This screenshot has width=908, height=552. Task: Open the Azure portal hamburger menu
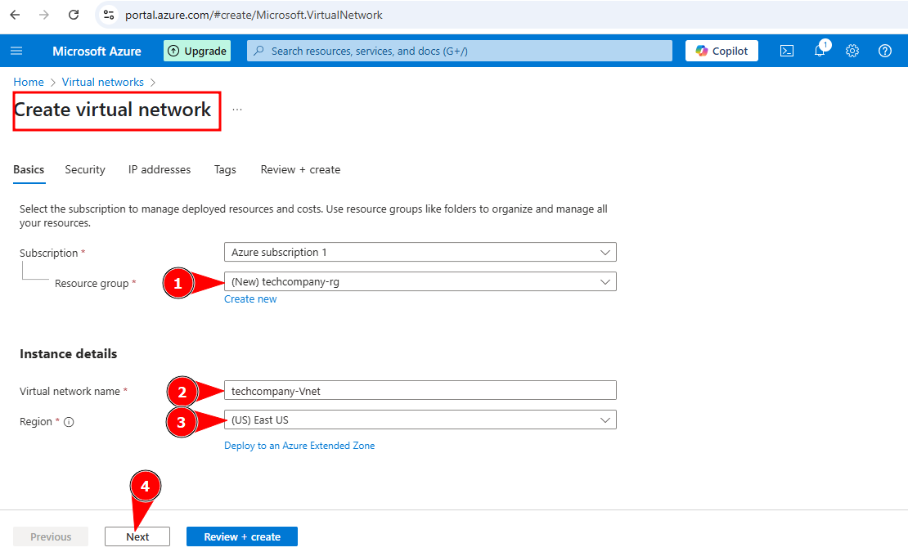tap(17, 51)
